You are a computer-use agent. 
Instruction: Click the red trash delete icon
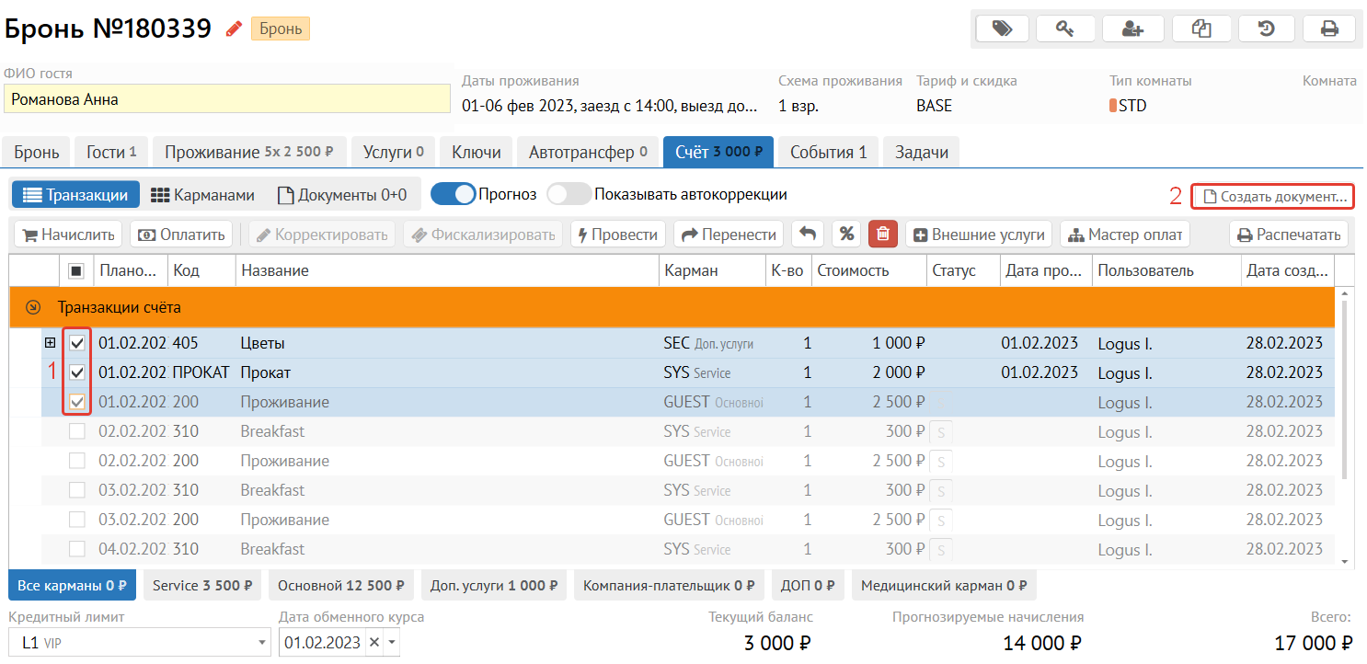click(882, 235)
